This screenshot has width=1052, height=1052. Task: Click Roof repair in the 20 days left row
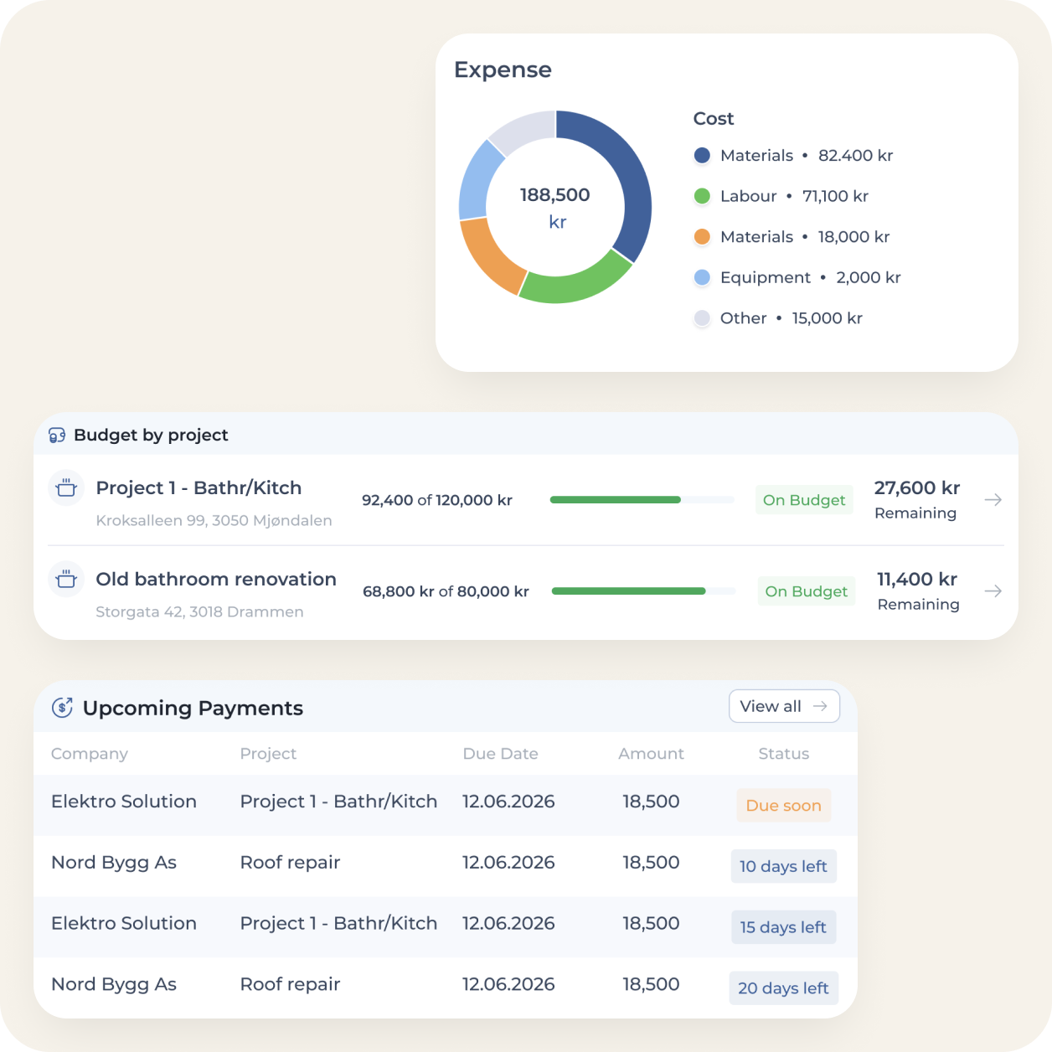tap(290, 985)
